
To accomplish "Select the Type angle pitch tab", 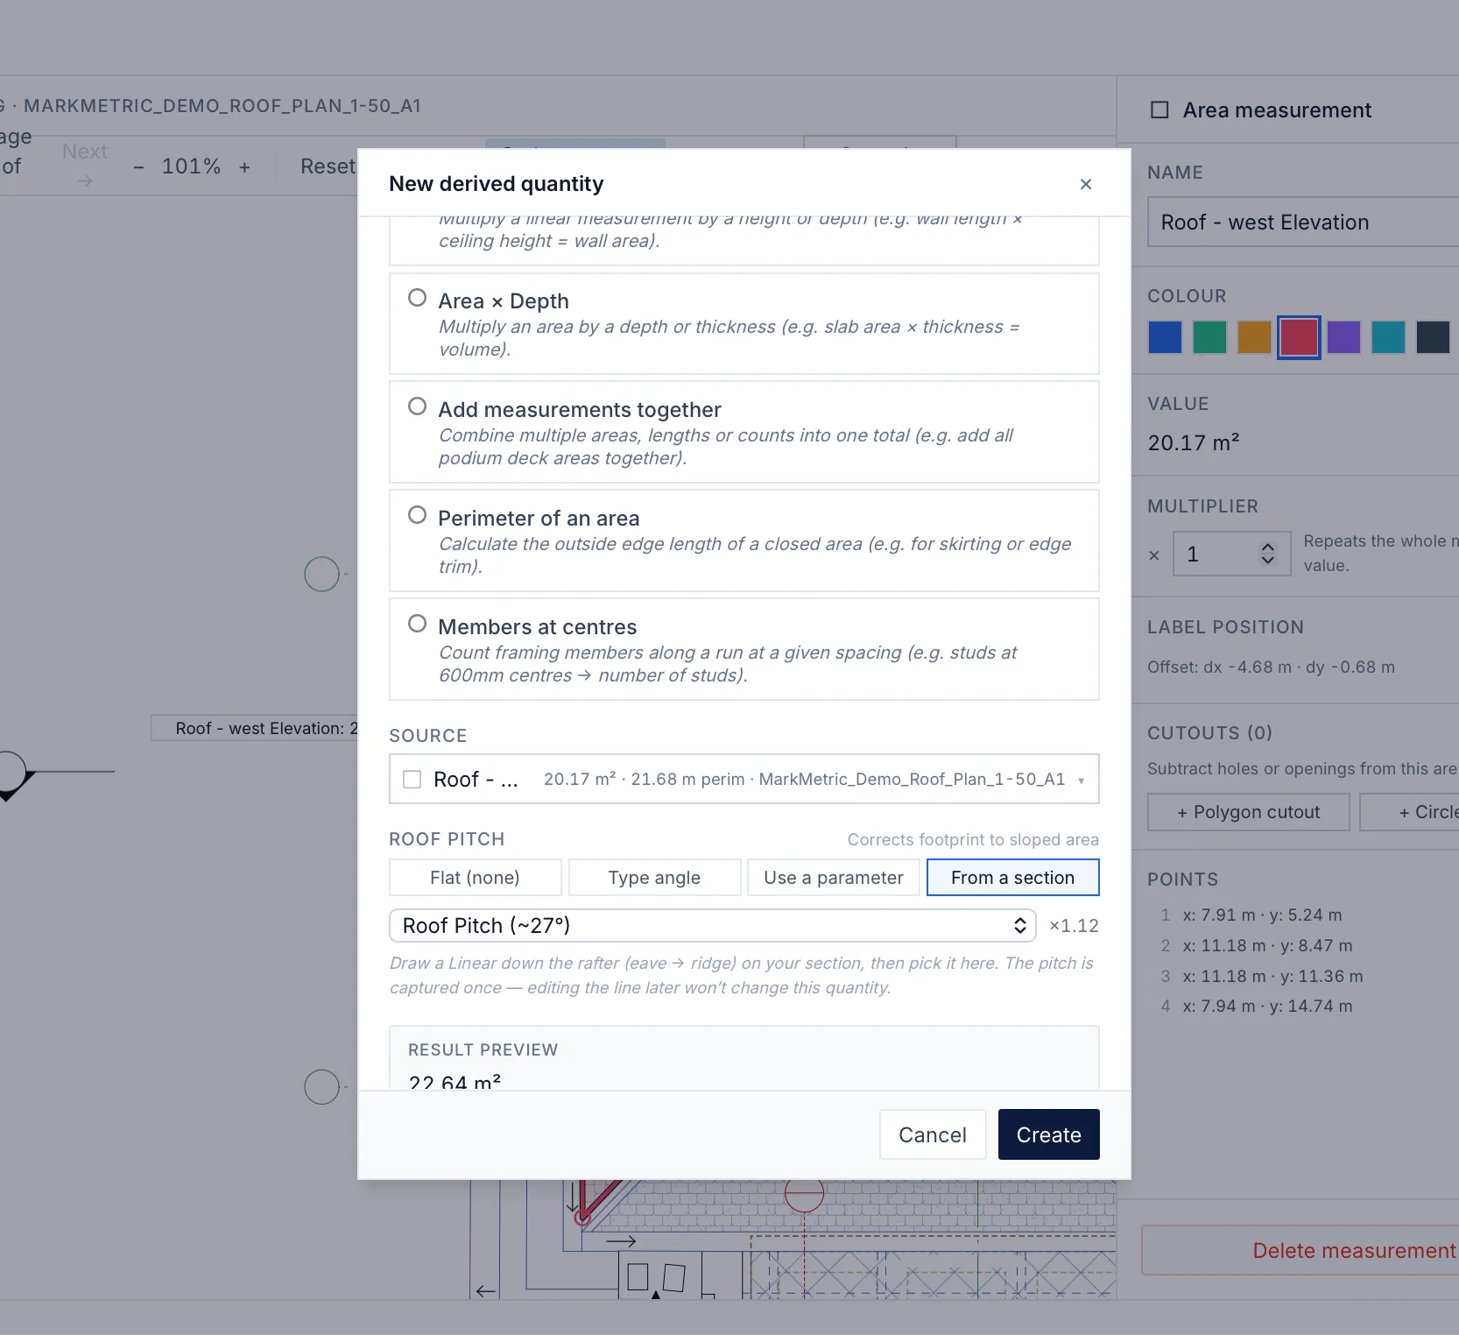I will pyautogui.click(x=654, y=878).
